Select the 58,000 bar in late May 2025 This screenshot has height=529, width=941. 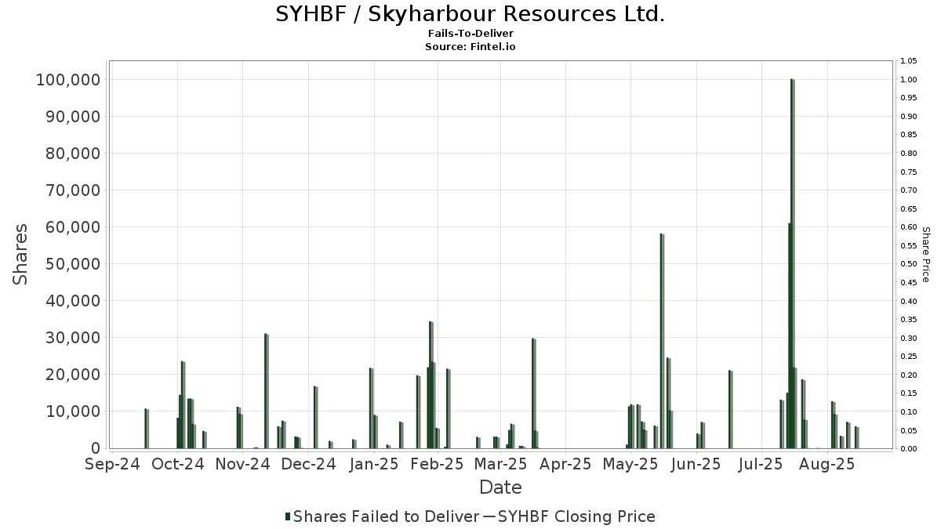pyautogui.click(x=663, y=341)
